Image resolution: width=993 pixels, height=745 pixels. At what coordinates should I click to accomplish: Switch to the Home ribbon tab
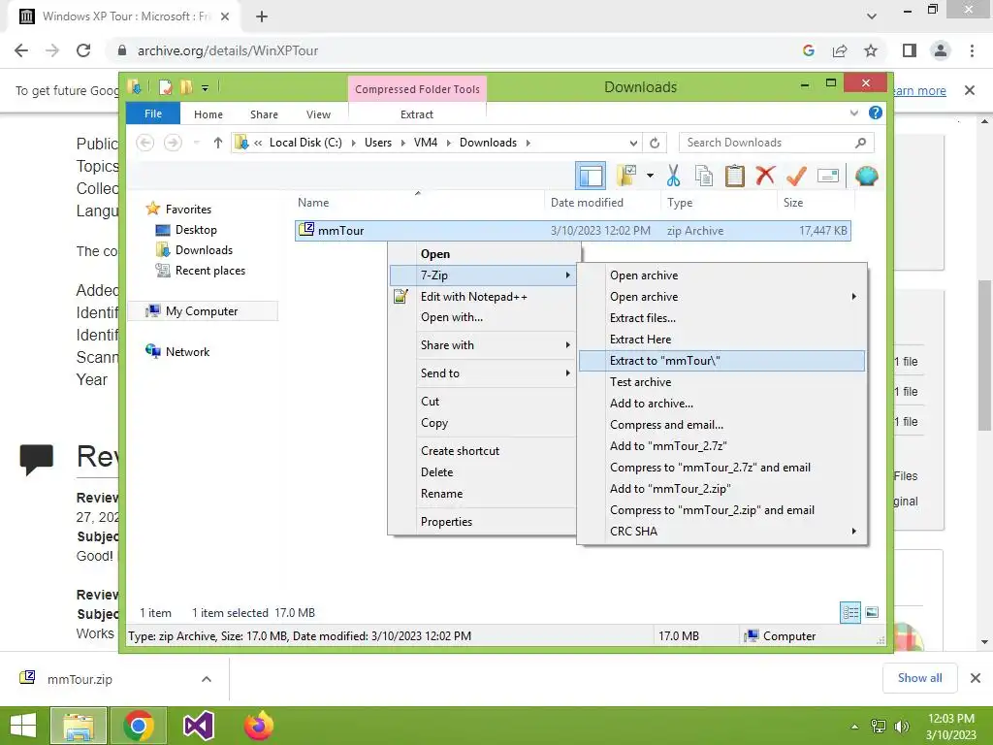click(x=208, y=114)
